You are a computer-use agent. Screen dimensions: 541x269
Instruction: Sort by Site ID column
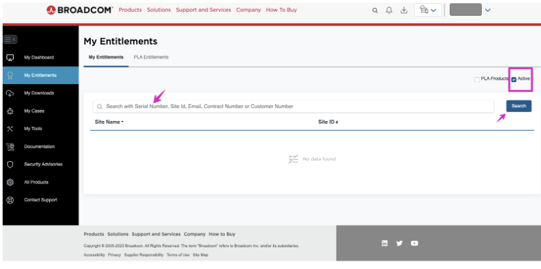point(328,122)
